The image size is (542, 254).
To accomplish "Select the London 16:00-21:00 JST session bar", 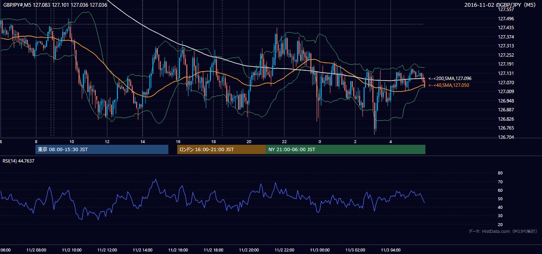I will coord(221,149).
